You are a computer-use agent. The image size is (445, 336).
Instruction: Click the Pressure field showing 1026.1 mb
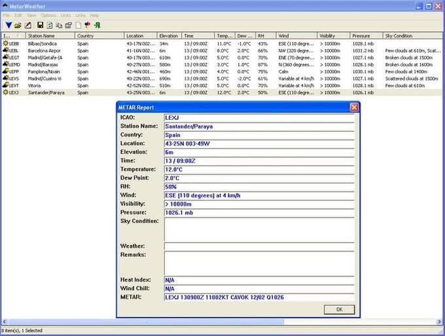(x=259, y=213)
